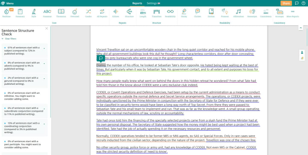Open the Homonym report
The image size is (308, 155).
pyautogui.click(x=252, y=13)
